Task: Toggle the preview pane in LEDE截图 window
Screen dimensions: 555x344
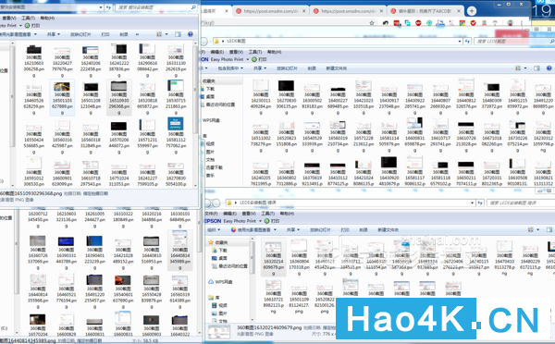Action: point(536,68)
